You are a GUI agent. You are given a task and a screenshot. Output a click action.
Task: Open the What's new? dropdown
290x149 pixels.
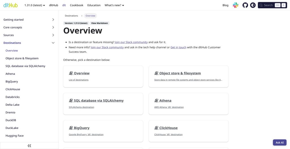pos(114,5)
